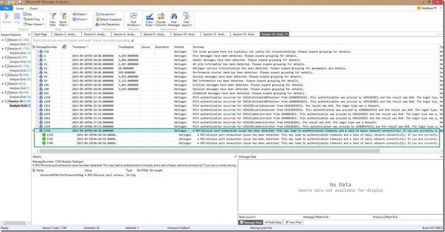This screenshot has width=445, height=232.
Task: Click the open folder icon in title bar
Action: click(x=14, y=2)
